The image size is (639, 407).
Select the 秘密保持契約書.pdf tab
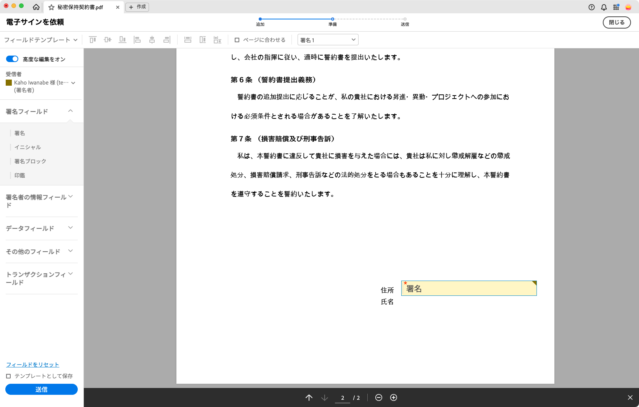(80, 7)
